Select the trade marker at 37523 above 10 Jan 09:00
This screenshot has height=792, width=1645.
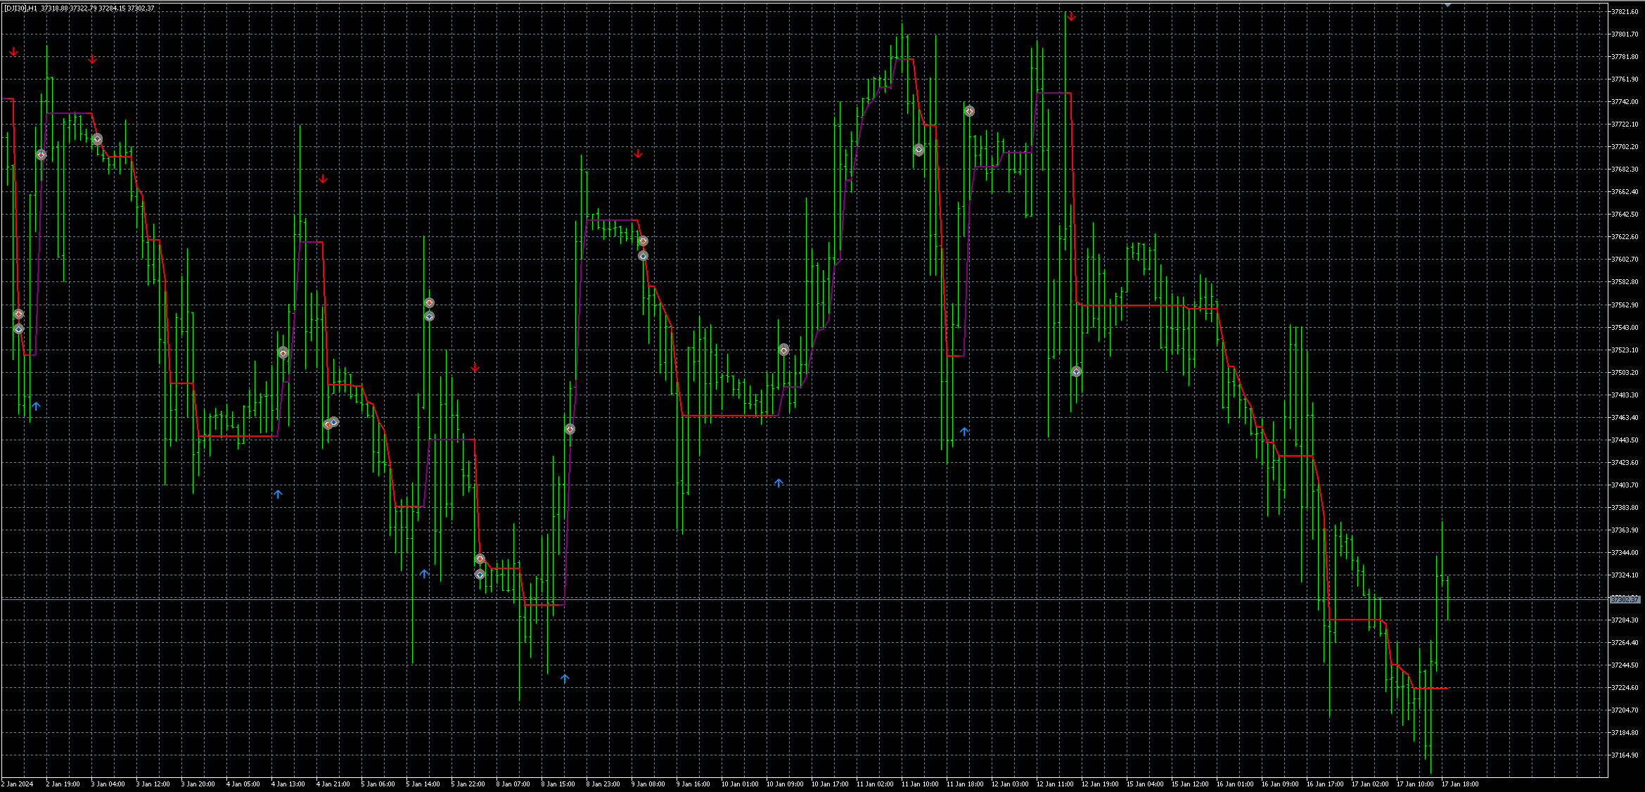784,350
